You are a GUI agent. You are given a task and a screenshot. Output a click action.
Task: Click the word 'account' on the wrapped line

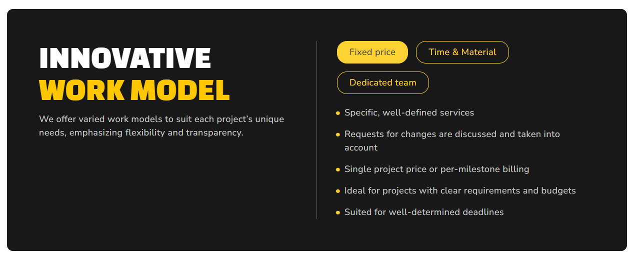[x=360, y=147]
